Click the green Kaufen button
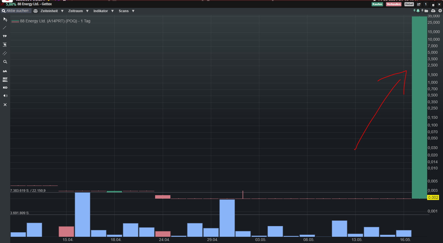The width and height of the screenshot is (443, 243). (377, 4)
